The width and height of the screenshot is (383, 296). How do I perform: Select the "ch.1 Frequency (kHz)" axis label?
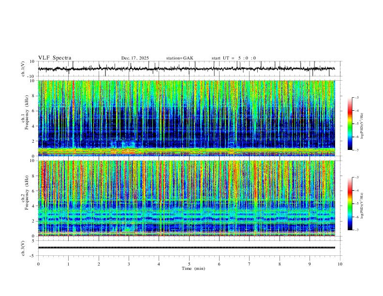(x=25, y=112)
